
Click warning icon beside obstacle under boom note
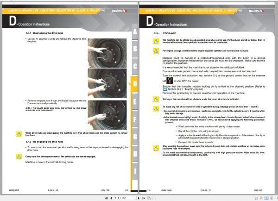click(156, 99)
